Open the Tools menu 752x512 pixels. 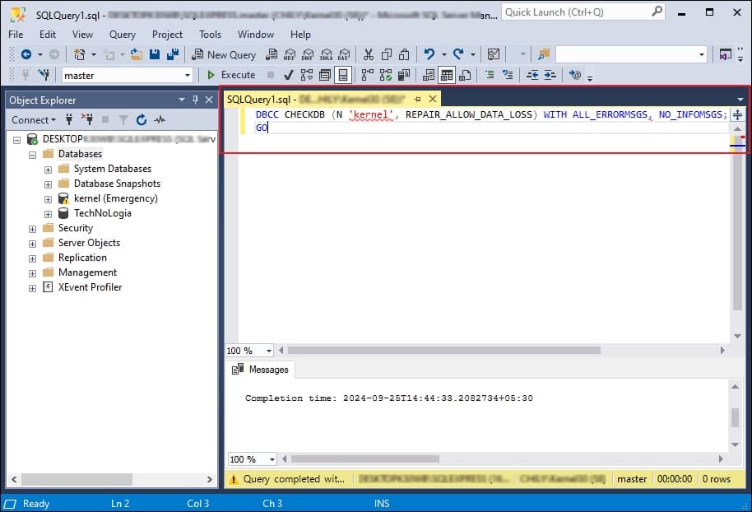pyautogui.click(x=210, y=35)
